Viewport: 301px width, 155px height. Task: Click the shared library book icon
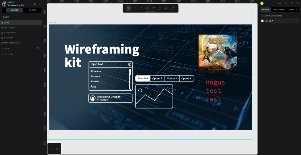click(35, 4)
